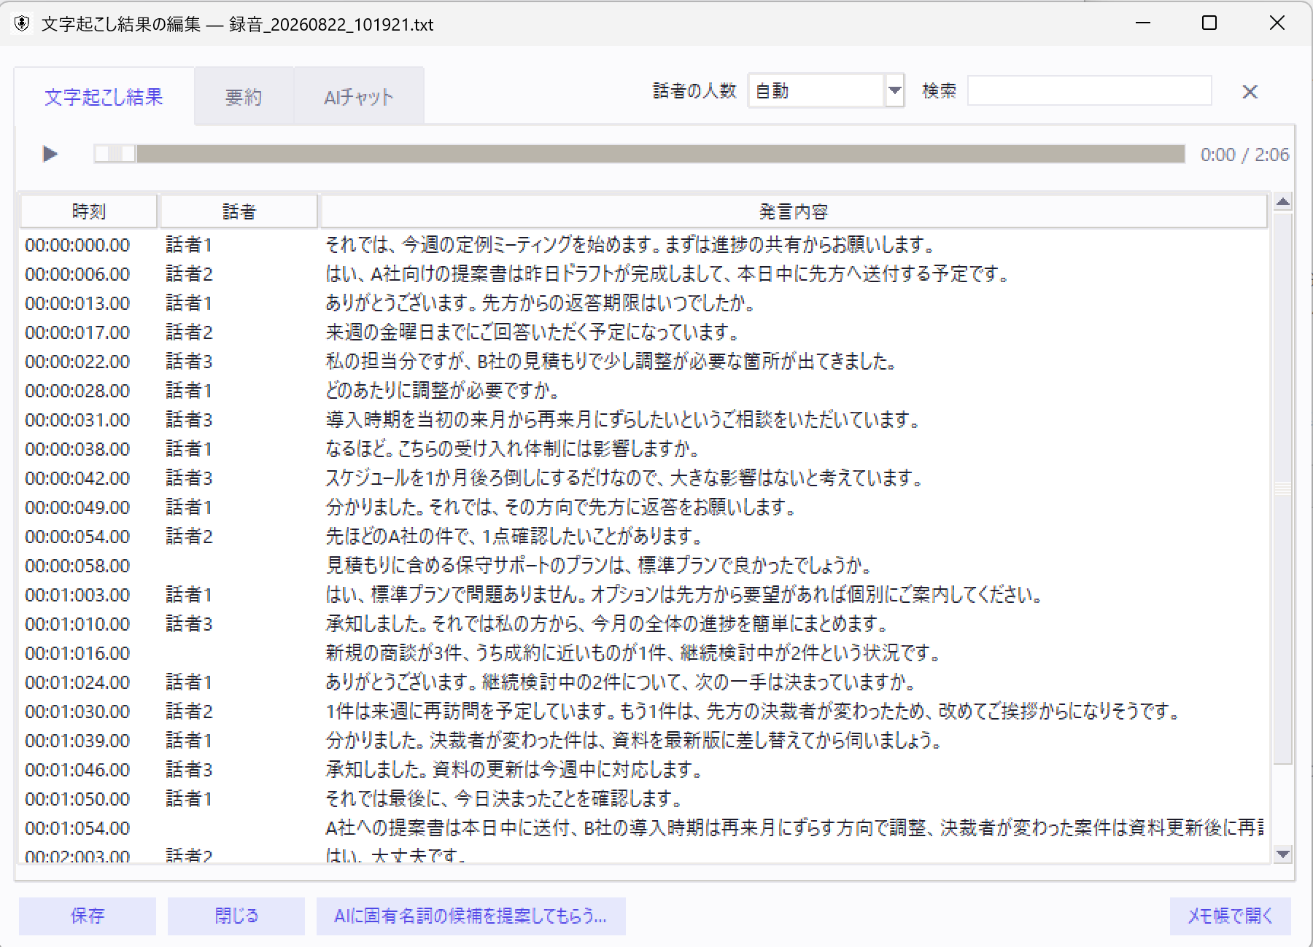Switch to the 要約 tab
Screen dimensions: 1313x947
(244, 97)
